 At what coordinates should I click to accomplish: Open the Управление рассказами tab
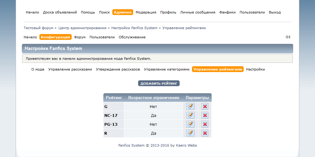[x=70, y=69]
